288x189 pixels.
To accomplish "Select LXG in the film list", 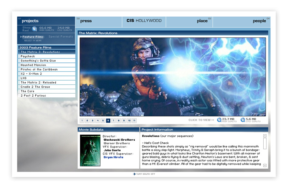I will pos(47,78).
